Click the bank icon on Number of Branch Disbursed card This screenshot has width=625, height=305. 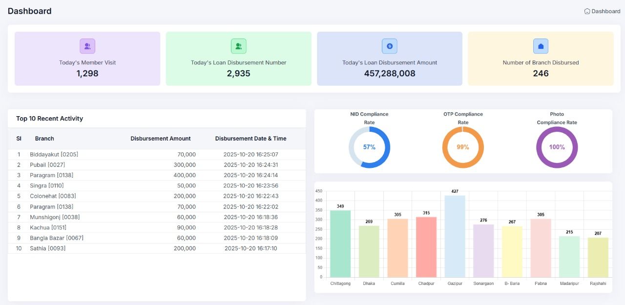tap(541, 46)
